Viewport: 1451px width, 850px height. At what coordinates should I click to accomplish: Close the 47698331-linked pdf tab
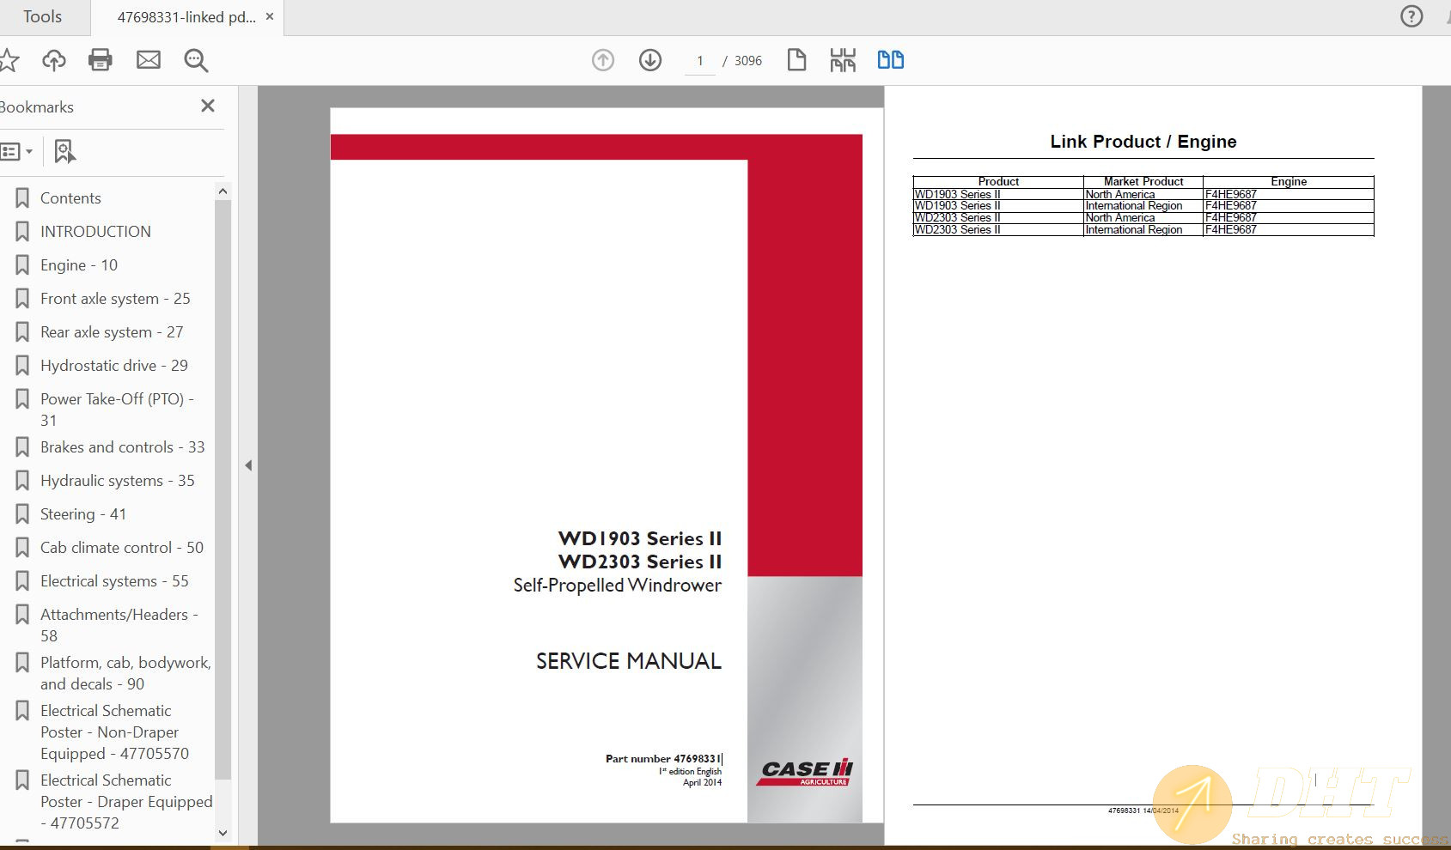pos(270,16)
